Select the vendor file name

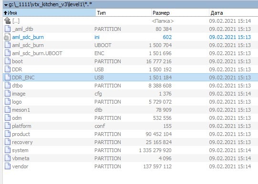[x=20, y=166]
